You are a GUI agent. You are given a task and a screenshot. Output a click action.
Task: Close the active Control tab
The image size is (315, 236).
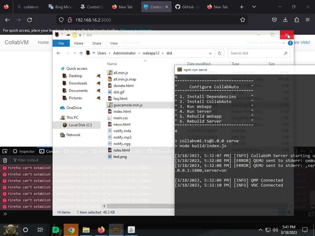click(x=167, y=7)
